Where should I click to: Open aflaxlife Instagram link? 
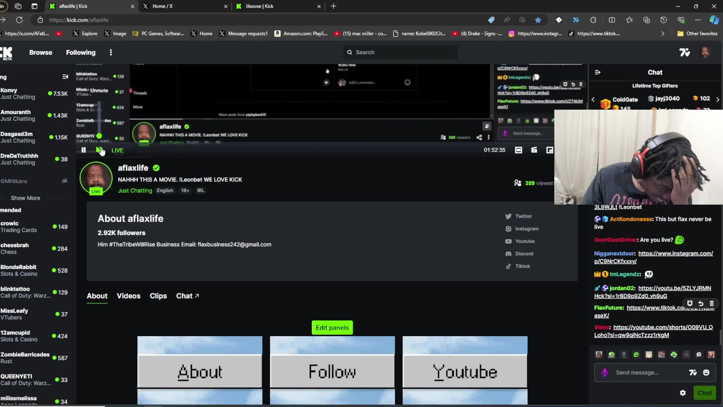point(522,229)
